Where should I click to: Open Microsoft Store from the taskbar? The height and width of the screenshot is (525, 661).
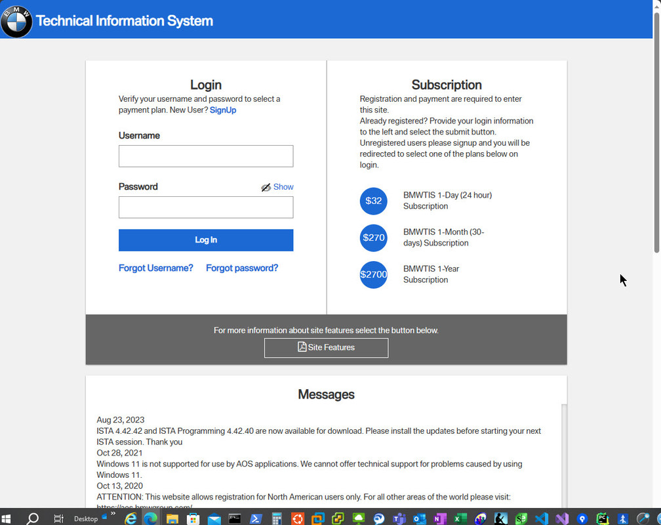click(x=193, y=518)
